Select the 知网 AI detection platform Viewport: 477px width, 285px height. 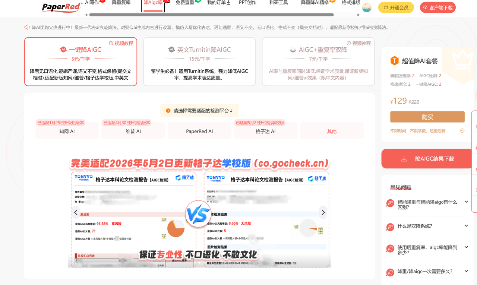pyautogui.click(x=67, y=131)
